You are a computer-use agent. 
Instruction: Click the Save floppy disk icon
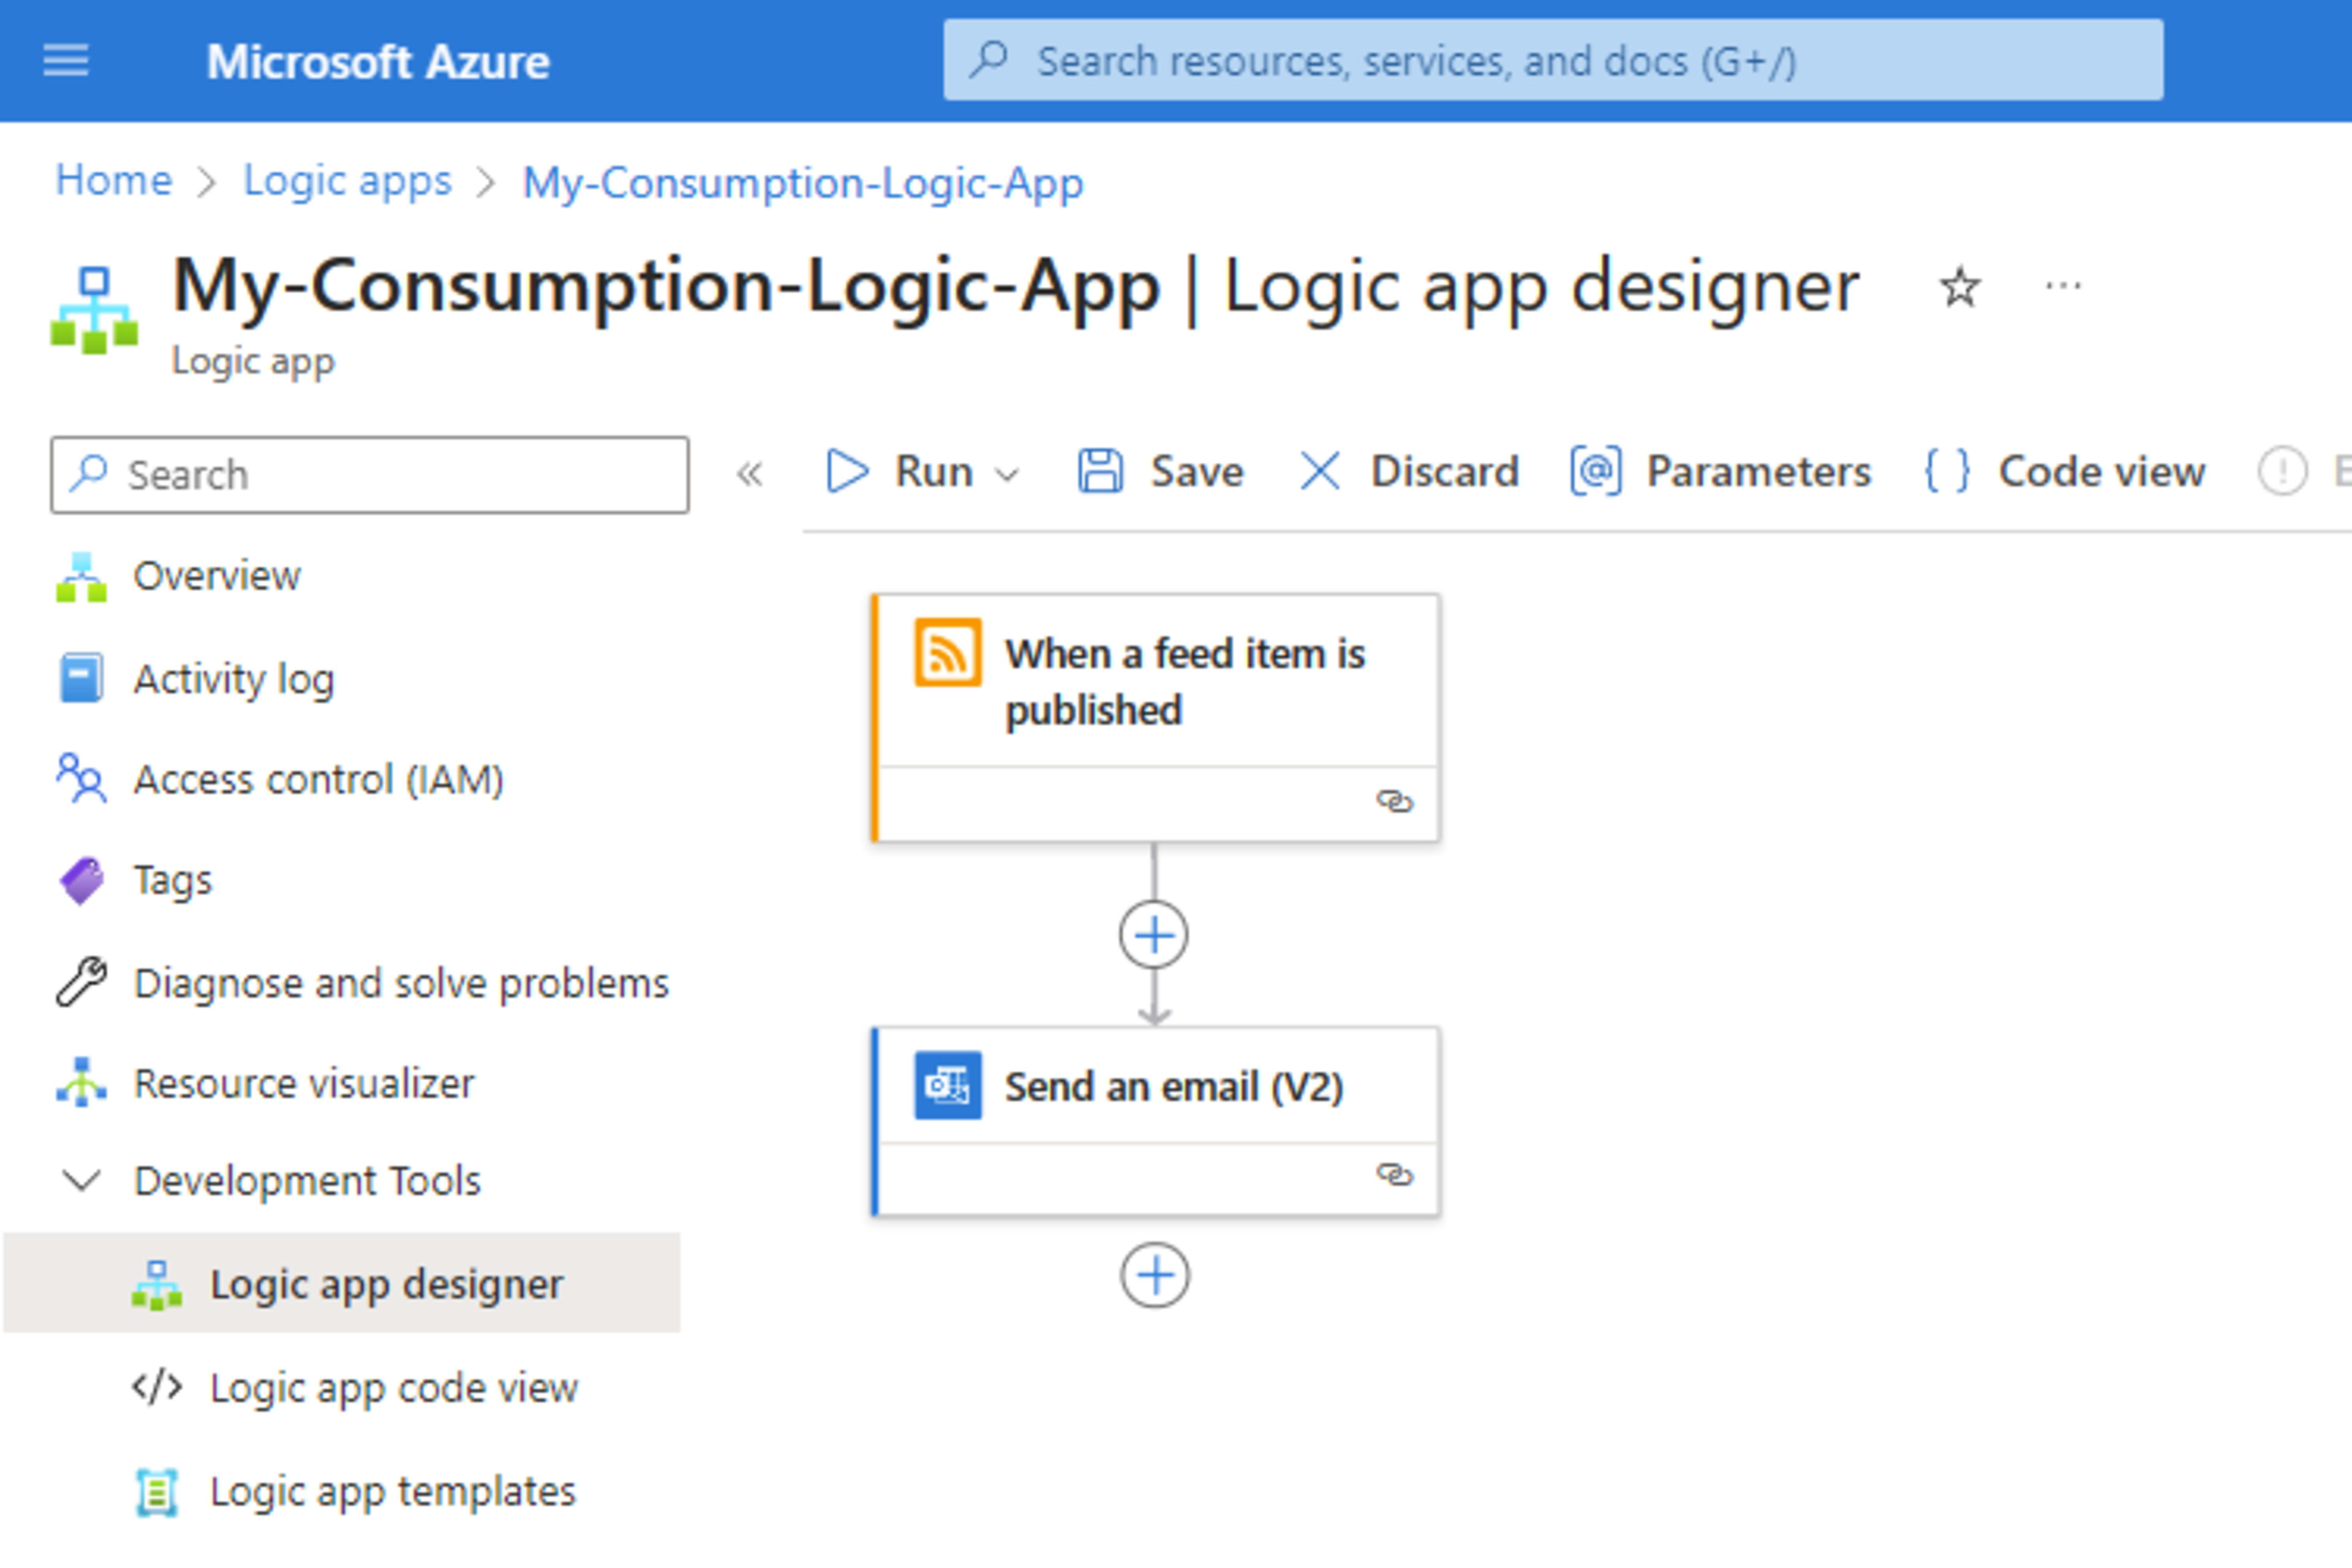pos(1100,471)
